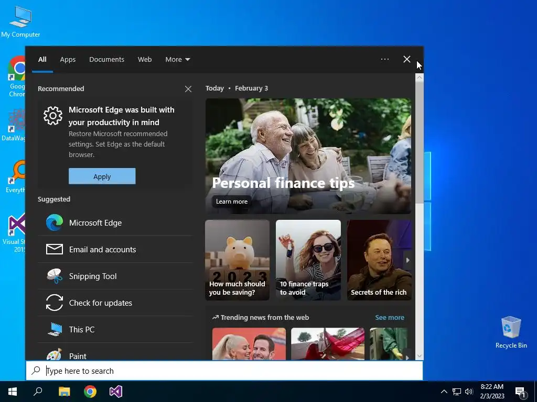Viewport: 537px width, 402px height.
Task: Switch to the Apps search tab
Action: tap(68, 60)
